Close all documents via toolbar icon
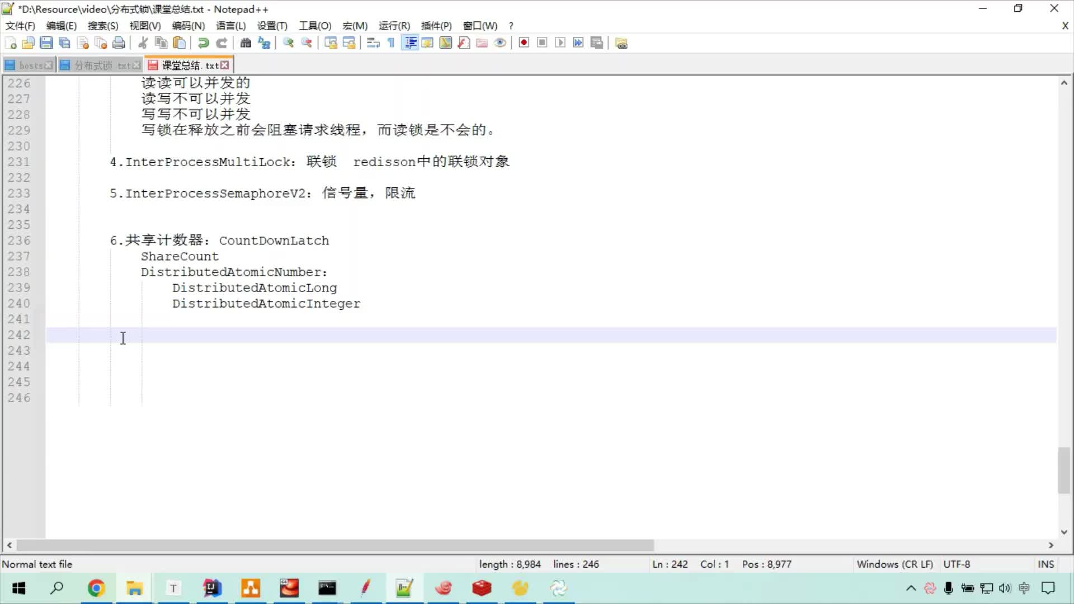Screen dimensions: 1074x604 coord(101,43)
